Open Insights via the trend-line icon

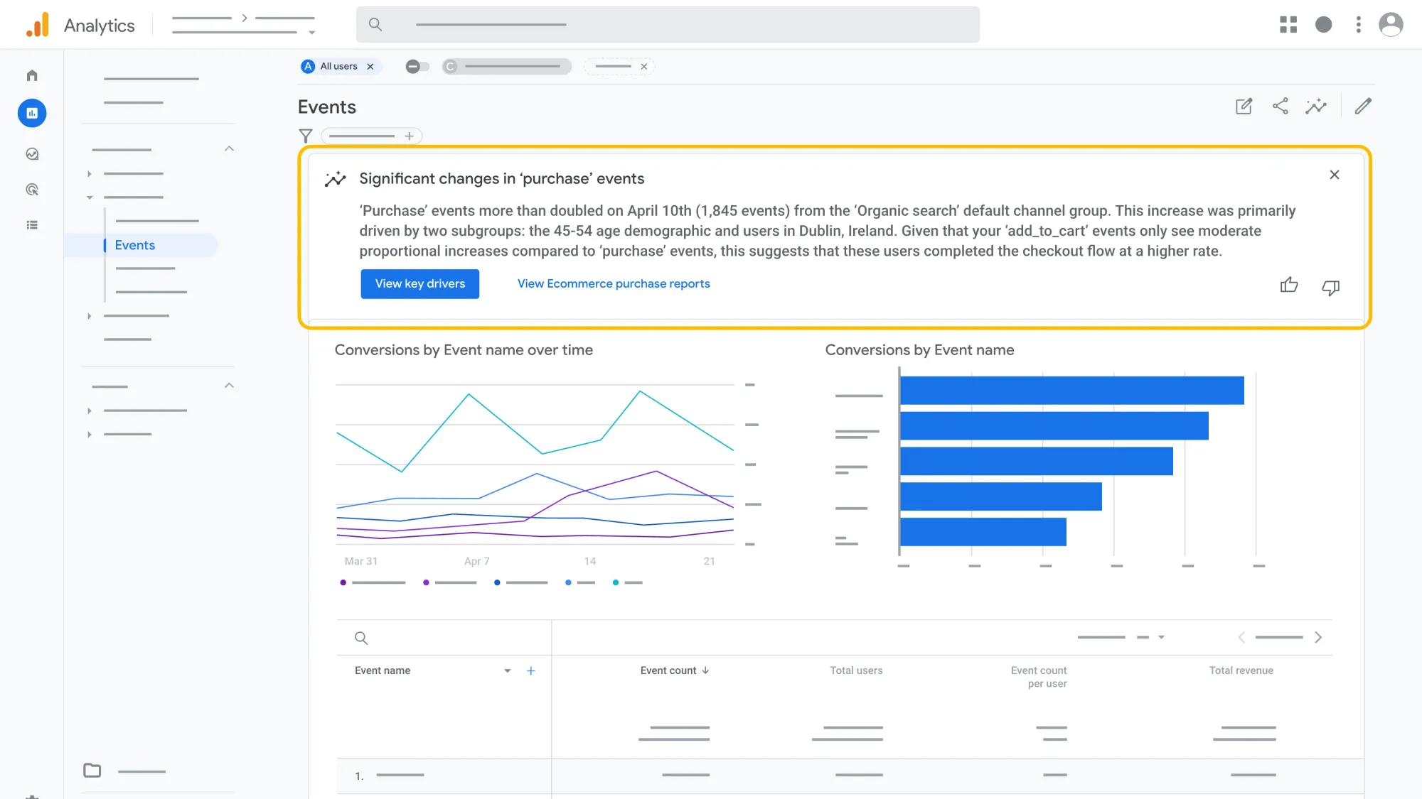click(1317, 106)
